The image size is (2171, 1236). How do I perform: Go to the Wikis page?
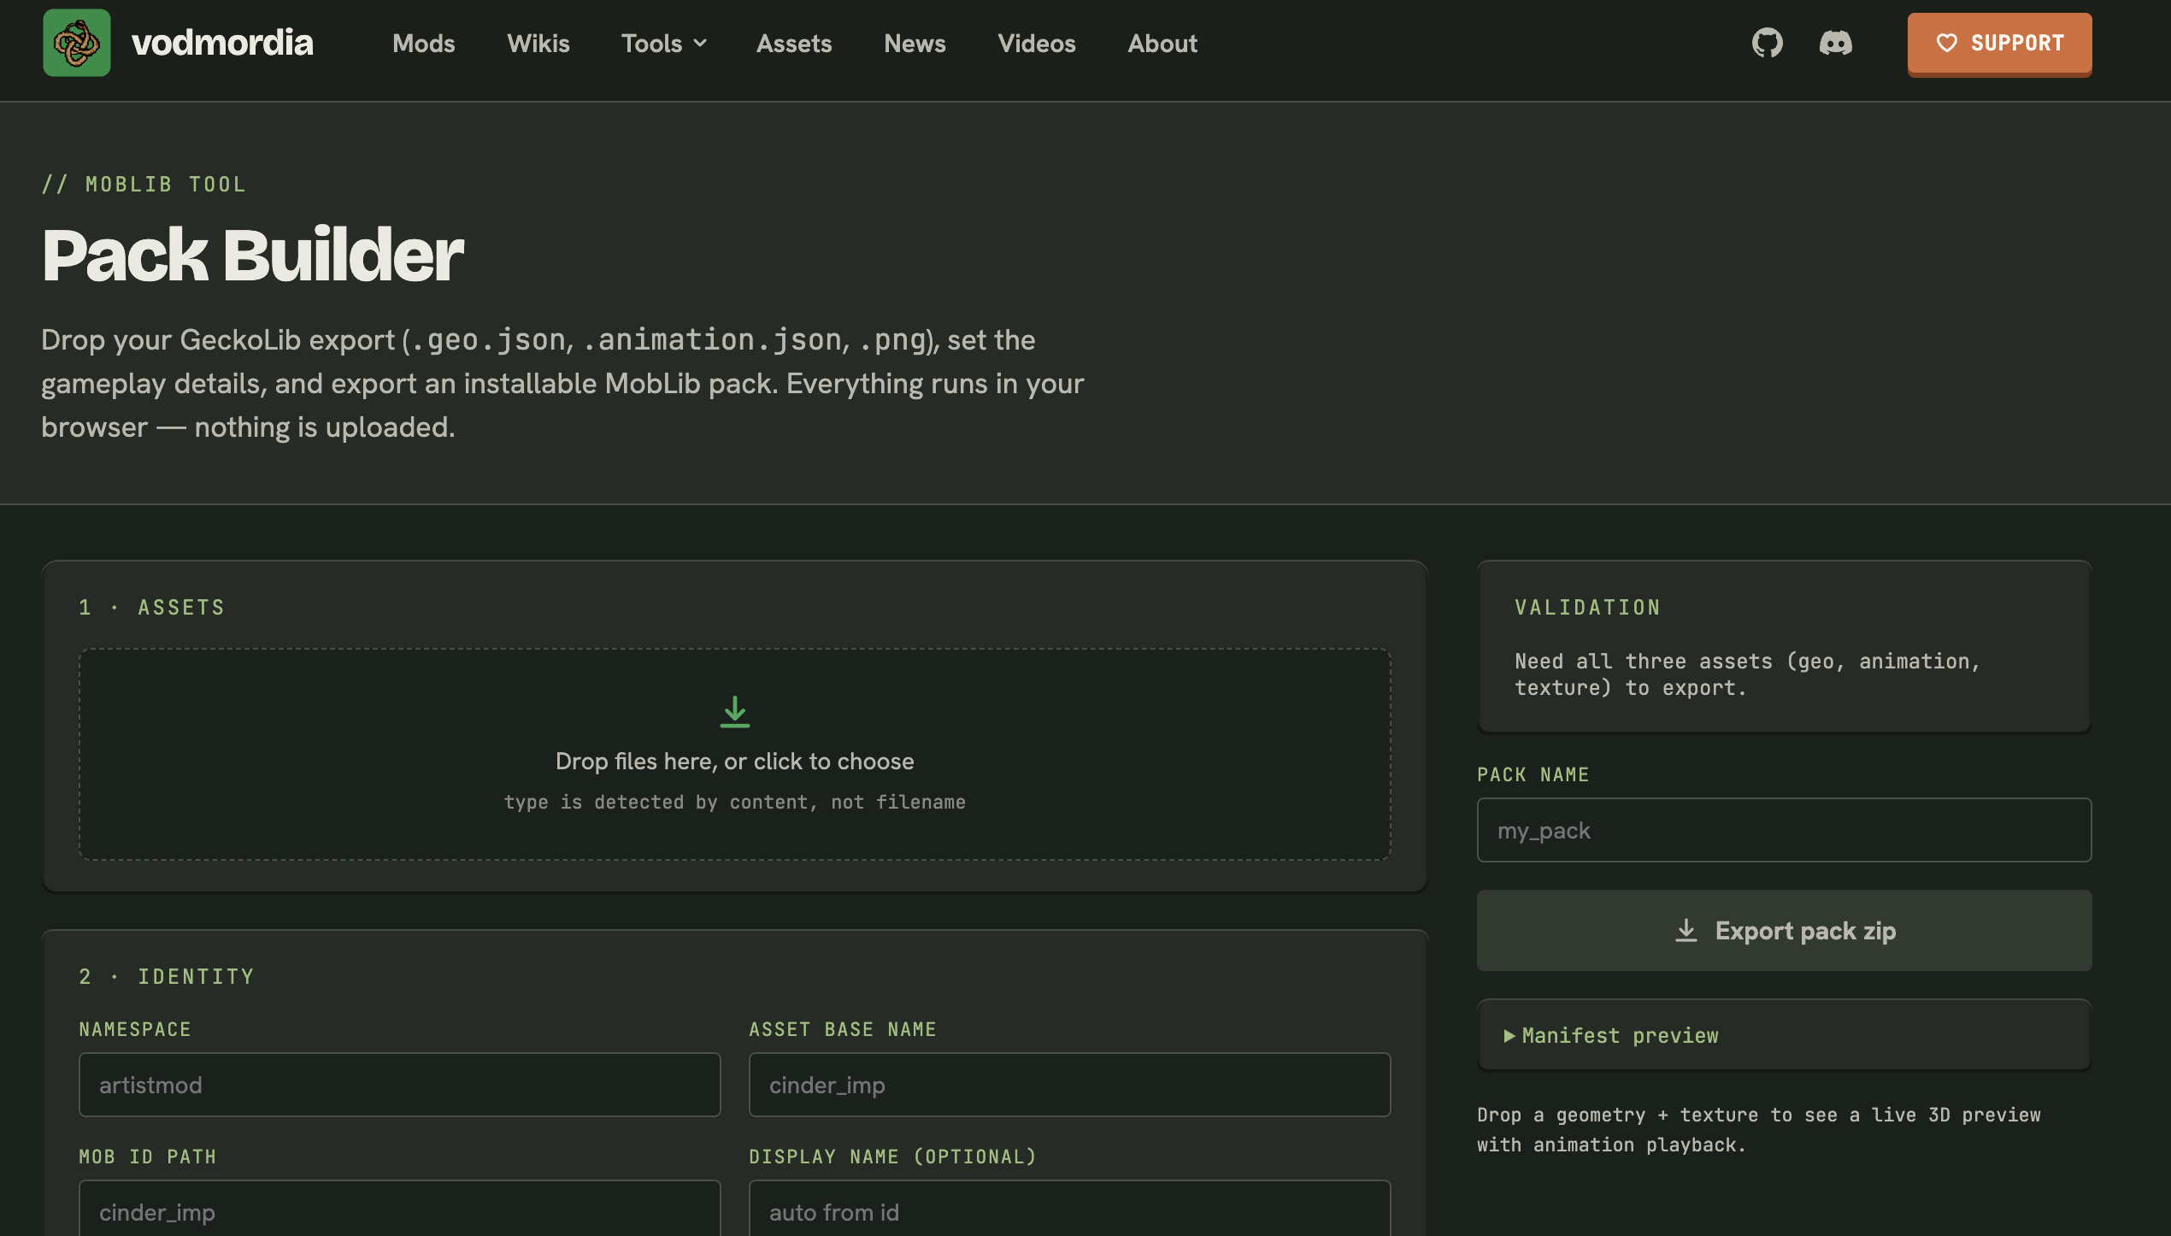(x=538, y=44)
